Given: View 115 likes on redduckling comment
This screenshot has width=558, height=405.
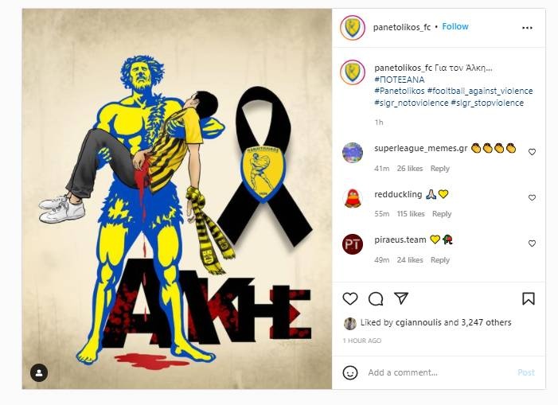Looking at the screenshot, I should [411, 214].
